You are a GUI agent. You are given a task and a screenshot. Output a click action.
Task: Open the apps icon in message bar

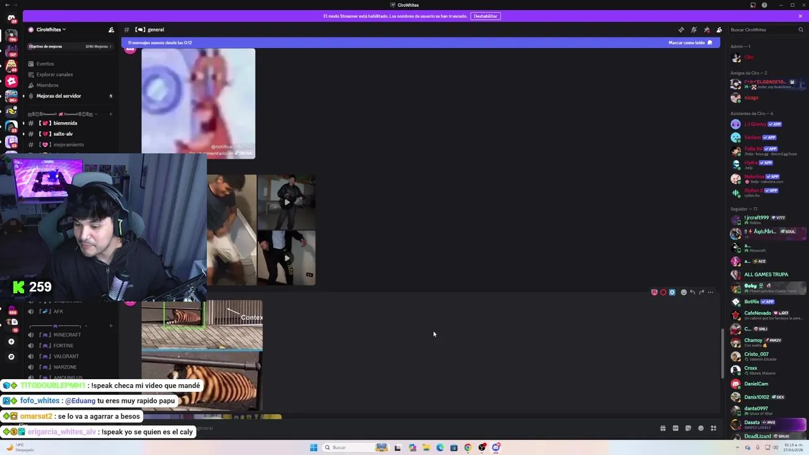tap(714, 428)
